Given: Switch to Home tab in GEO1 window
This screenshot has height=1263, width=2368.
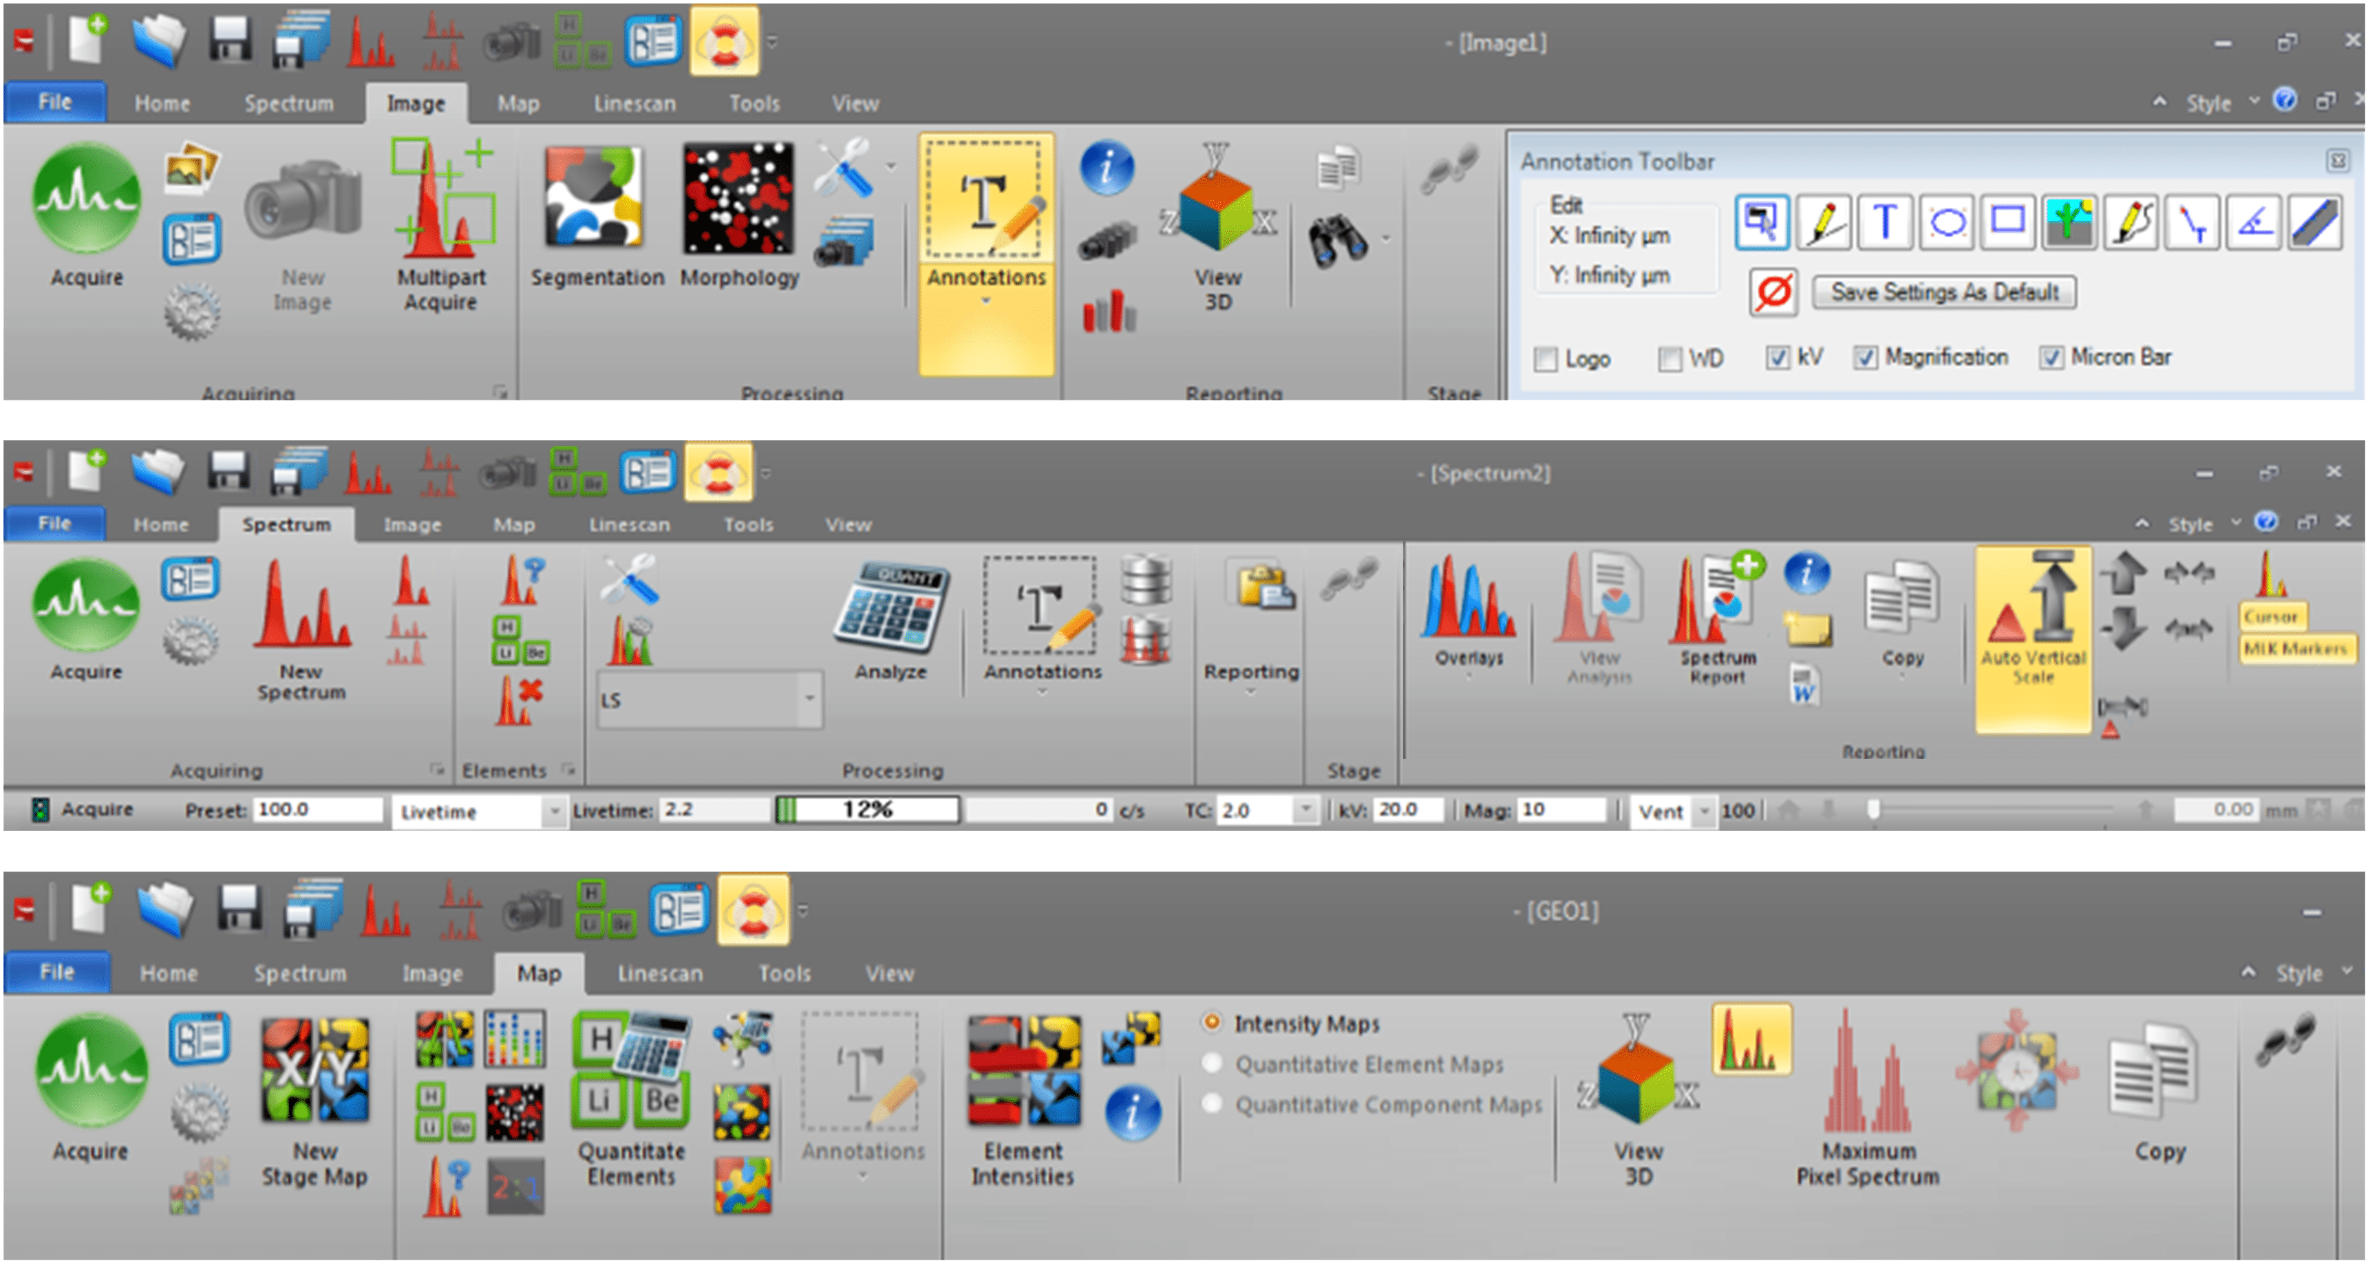Looking at the screenshot, I should tap(168, 973).
